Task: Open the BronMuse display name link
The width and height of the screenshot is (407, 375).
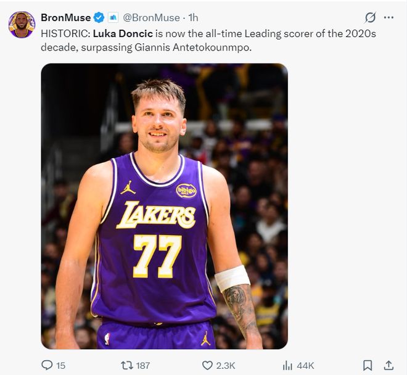Action: 65,17
